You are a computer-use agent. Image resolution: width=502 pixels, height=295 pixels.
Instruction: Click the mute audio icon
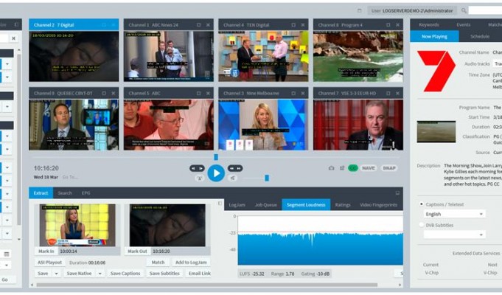(x=232, y=178)
